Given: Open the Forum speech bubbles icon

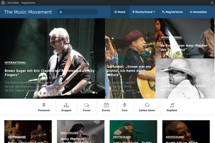Looking at the screenshot, I should (87, 105).
